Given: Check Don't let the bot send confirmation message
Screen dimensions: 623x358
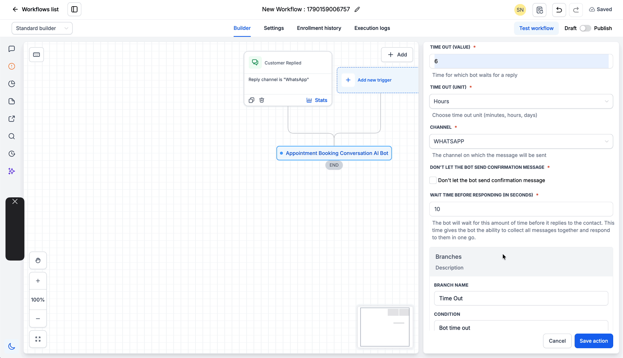Looking at the screenshot, I should [x=433, y=180].
